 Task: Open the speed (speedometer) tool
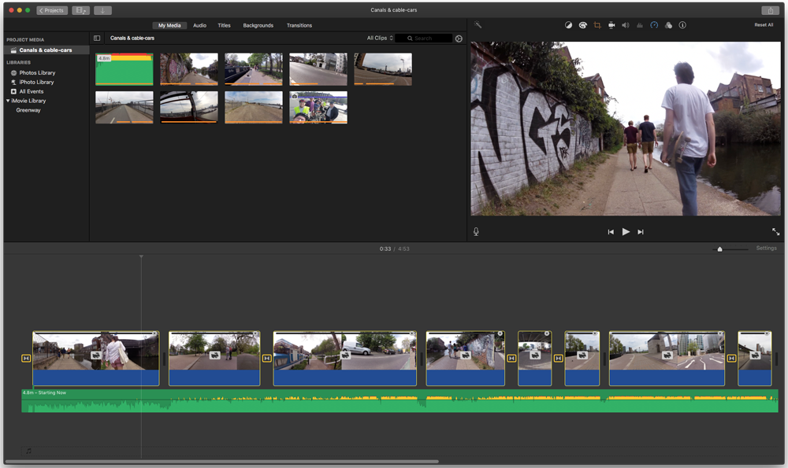[x=654, y=25]
